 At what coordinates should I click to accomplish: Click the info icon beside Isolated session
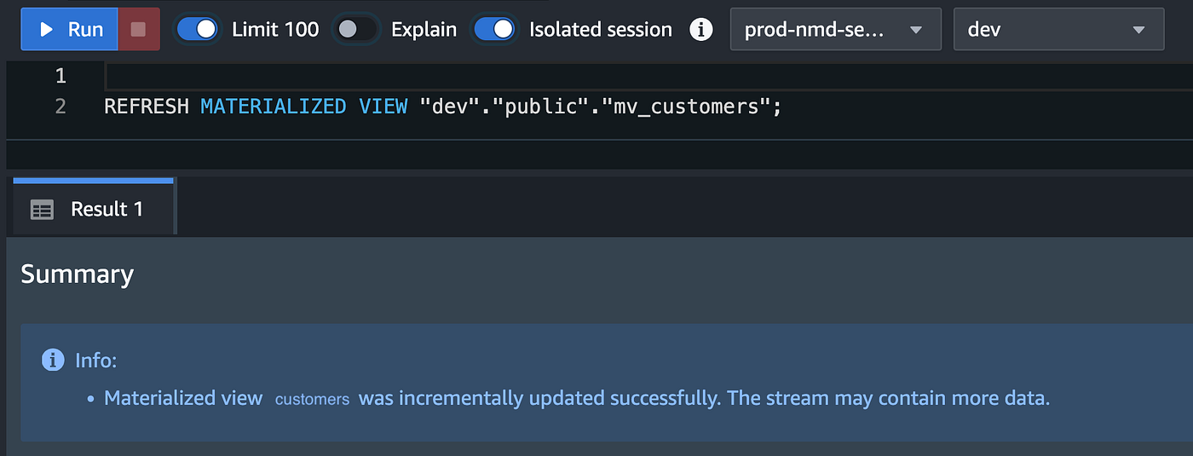pyautogui.click(x=700, y=29)
